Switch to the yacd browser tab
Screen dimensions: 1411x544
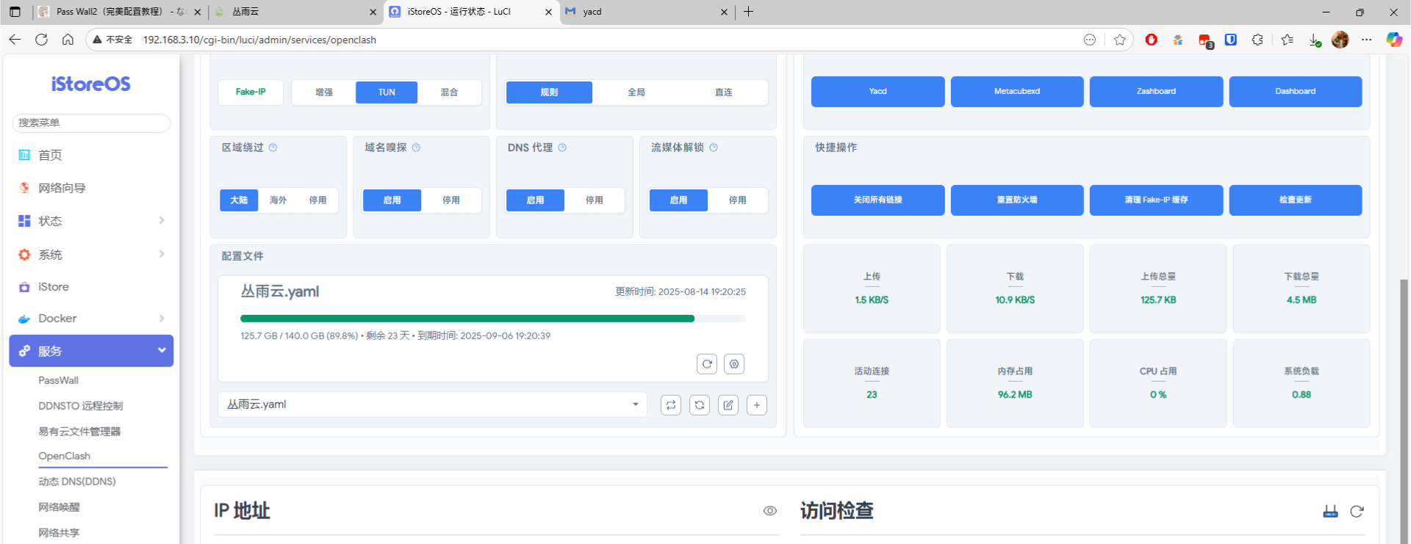tap(647, 12)
